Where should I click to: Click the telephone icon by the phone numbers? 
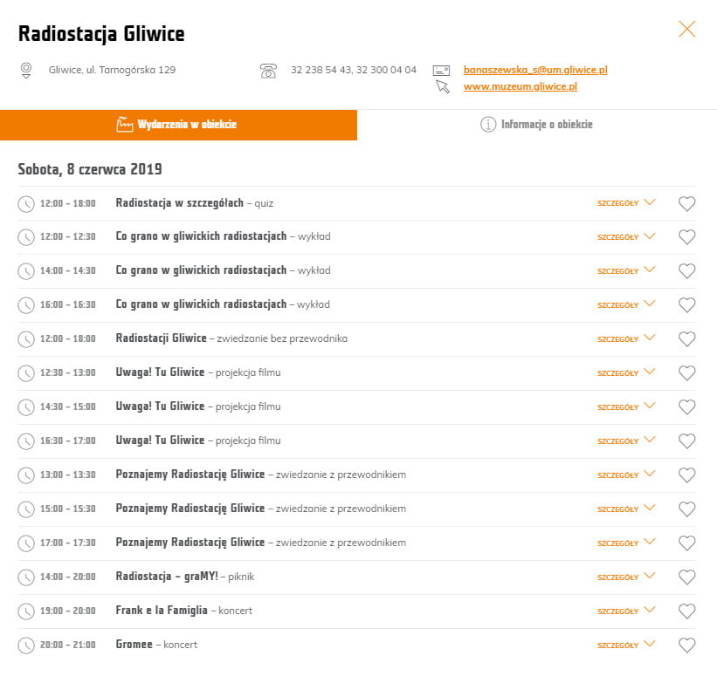(268, 71)
